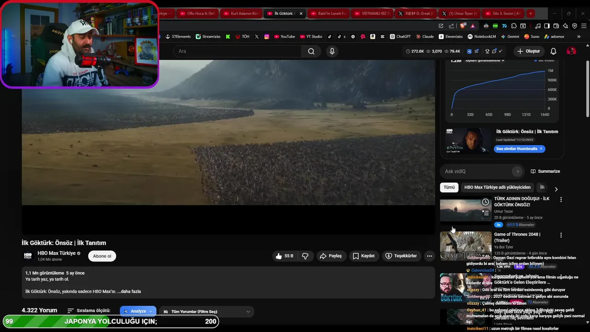The height and width of the screenshot is (332, 590).
Task: Switch to Umur Tezer X browser tab
Action: tap(459, 13)
